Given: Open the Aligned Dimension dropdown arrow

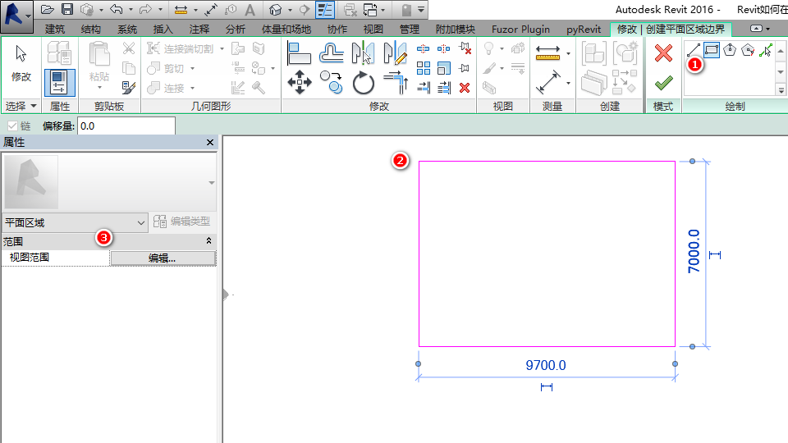Looking at the screenshot, I should (568, 83).
